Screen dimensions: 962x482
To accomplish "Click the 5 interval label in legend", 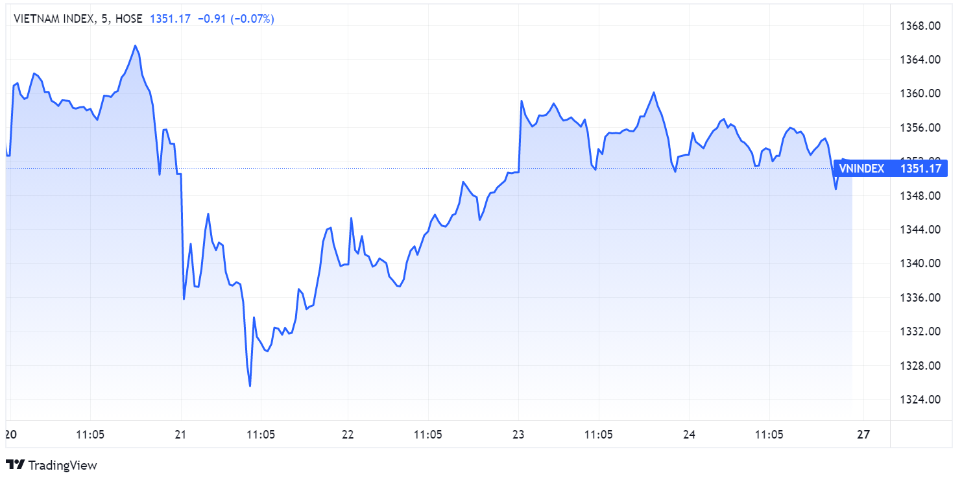I will [104, 19].
